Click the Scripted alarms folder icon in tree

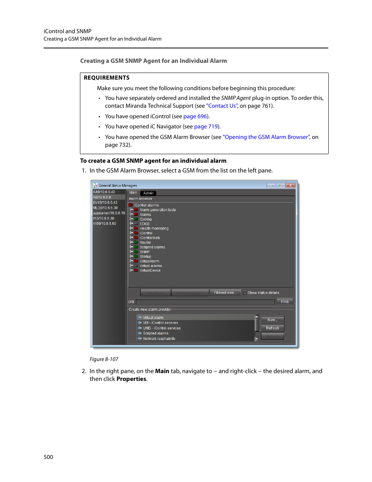(x=136, y=247)
